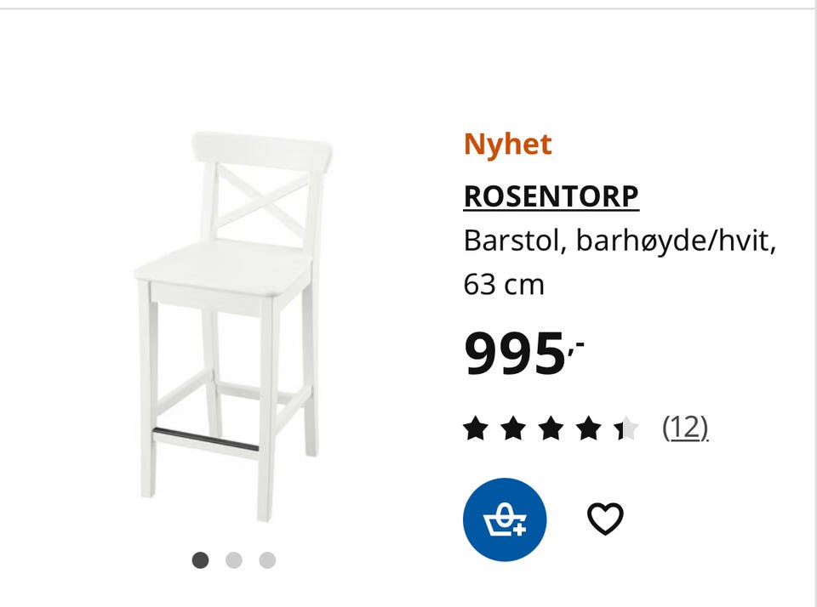
Task: Select the first dark carousel dot
Action: coord(200,560)
